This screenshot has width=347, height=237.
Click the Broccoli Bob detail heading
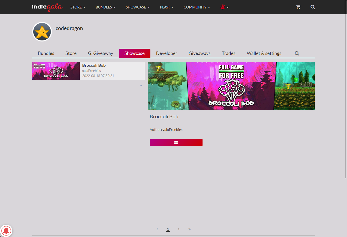(x=164, y=116)
